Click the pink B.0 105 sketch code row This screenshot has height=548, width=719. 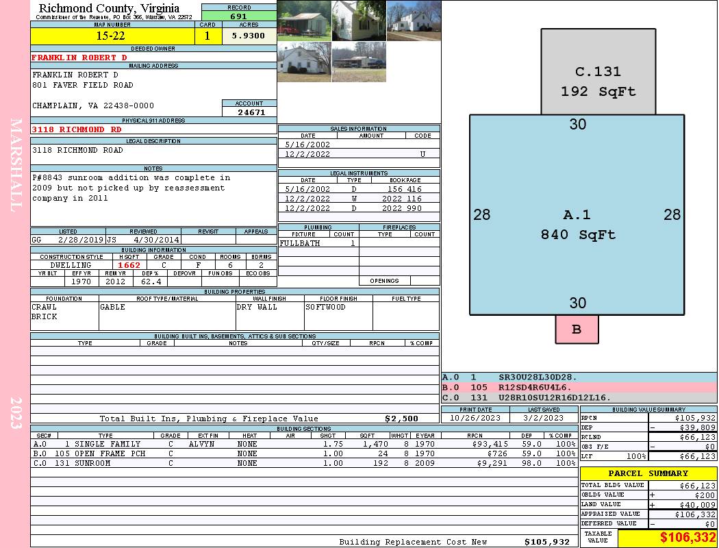(579, 387)
